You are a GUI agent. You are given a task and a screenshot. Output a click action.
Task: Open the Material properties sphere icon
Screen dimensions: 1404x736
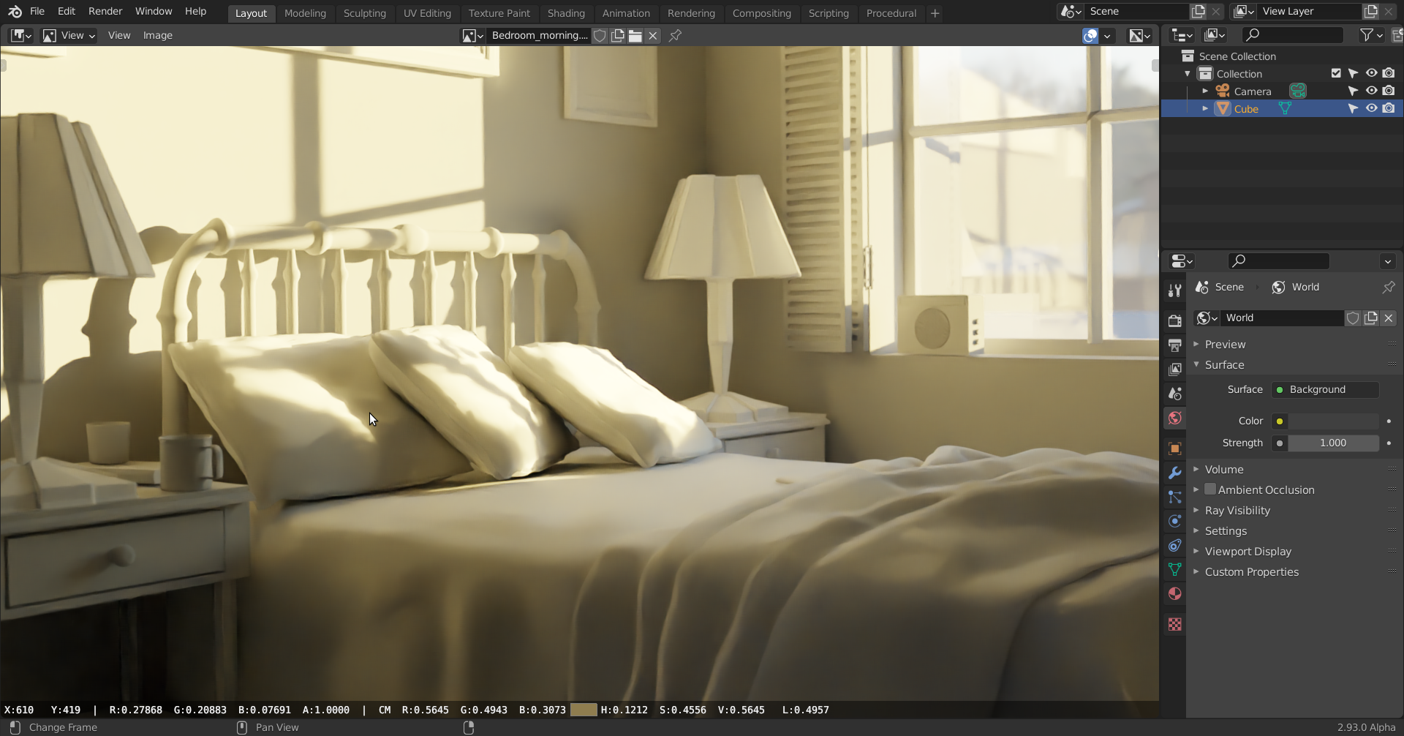(1174, 593)
